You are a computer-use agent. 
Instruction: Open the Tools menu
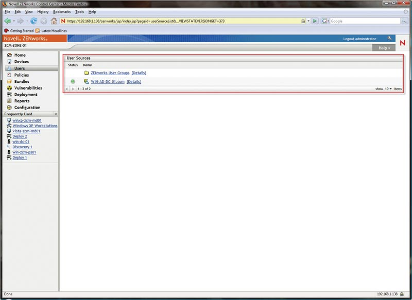tap(79, 12)
